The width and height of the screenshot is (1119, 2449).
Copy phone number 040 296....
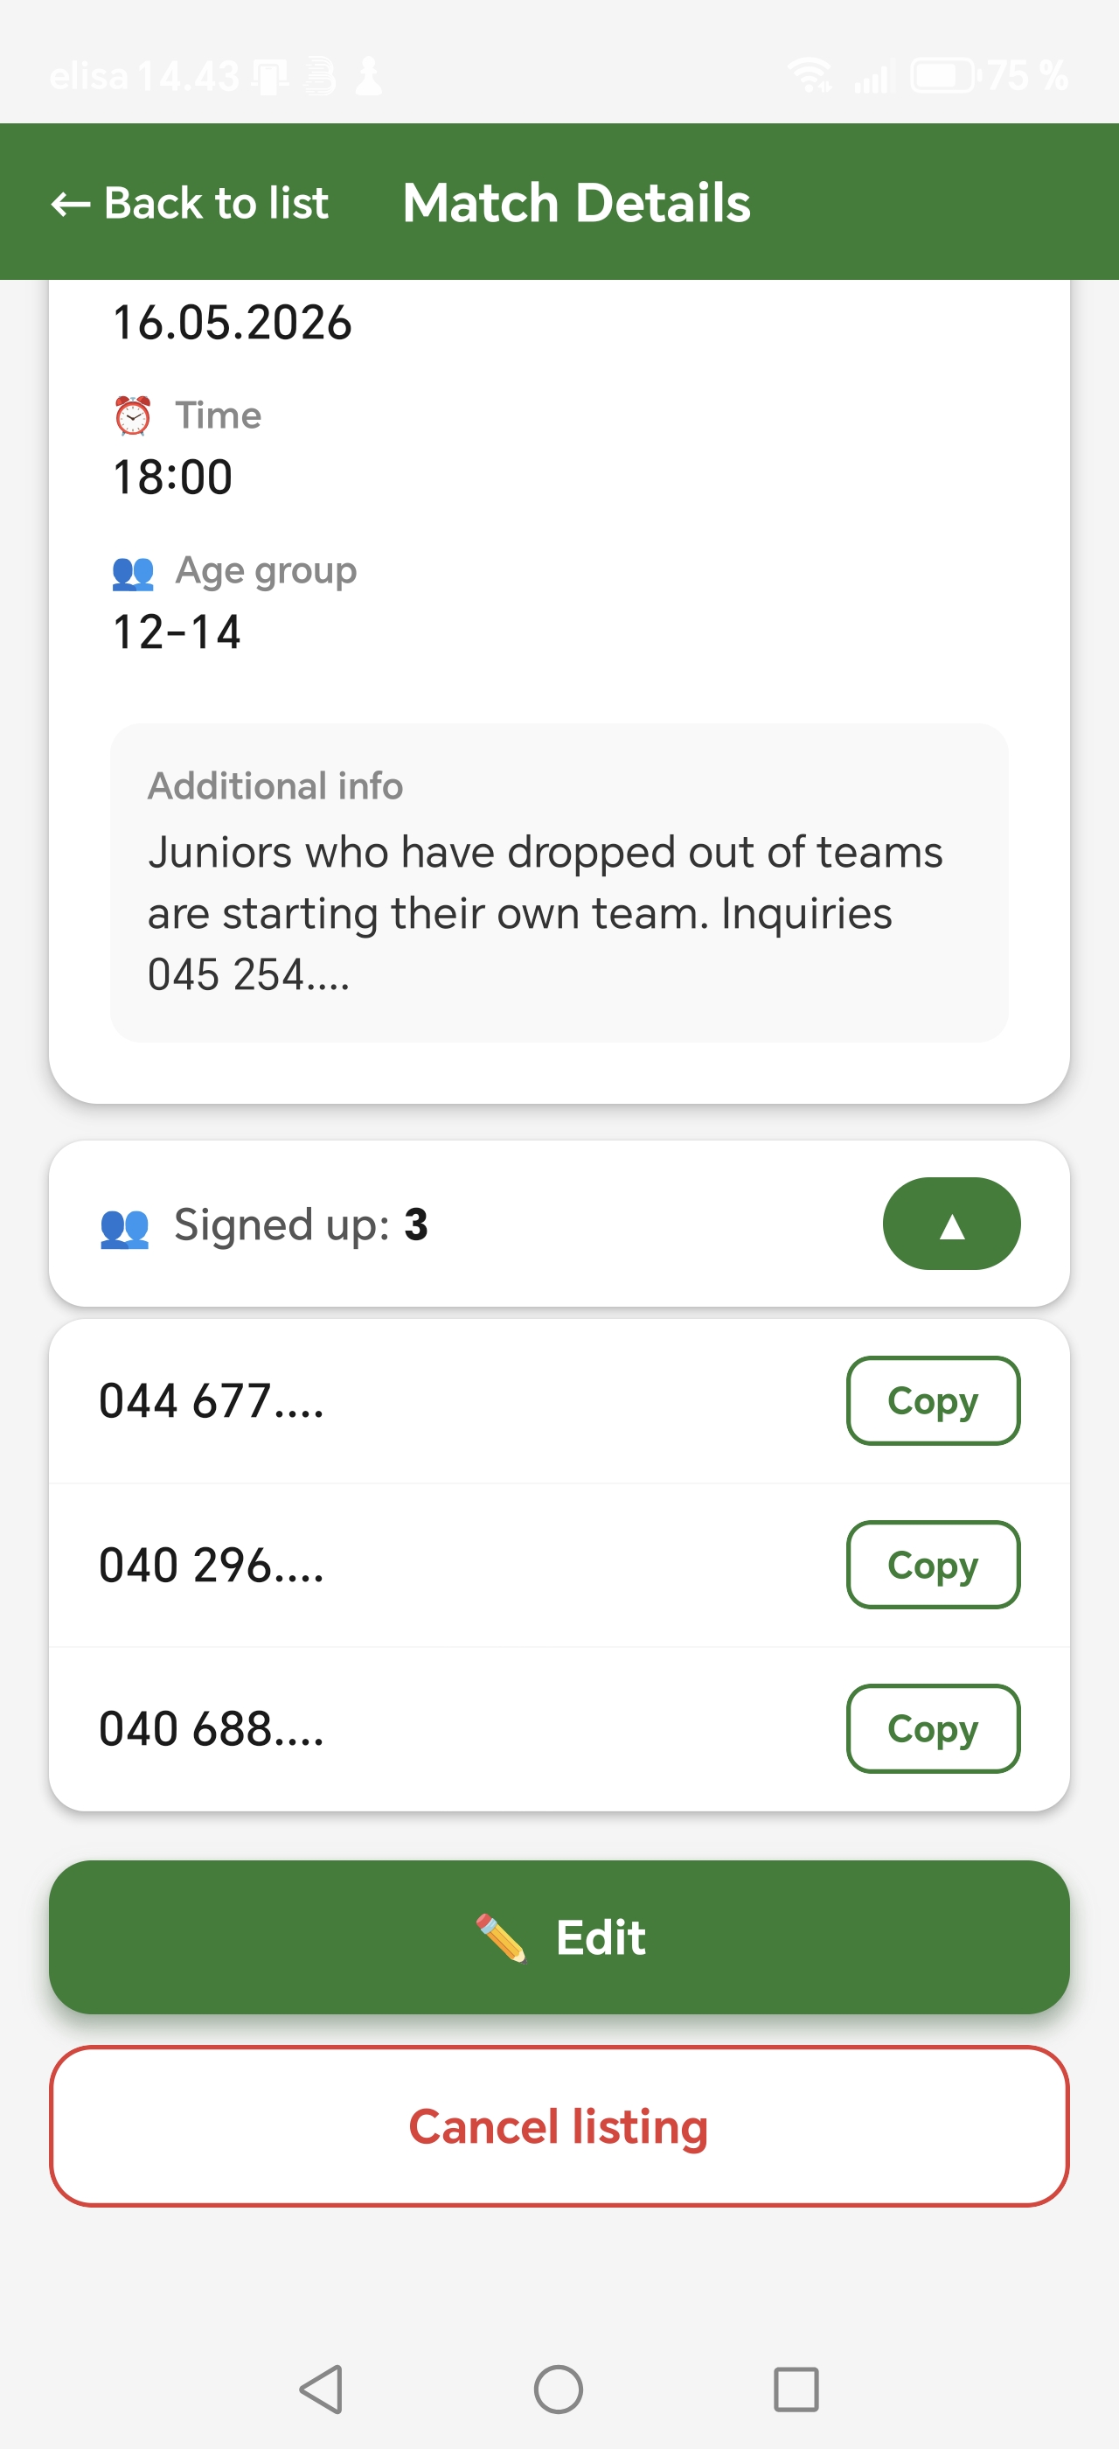click(x=933, y=1565)
